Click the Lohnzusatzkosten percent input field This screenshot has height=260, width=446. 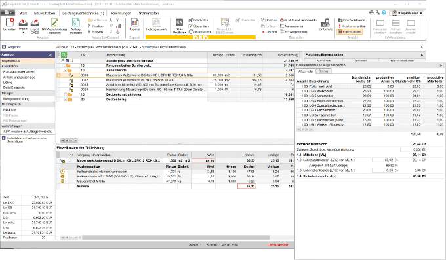click(383, 160)
